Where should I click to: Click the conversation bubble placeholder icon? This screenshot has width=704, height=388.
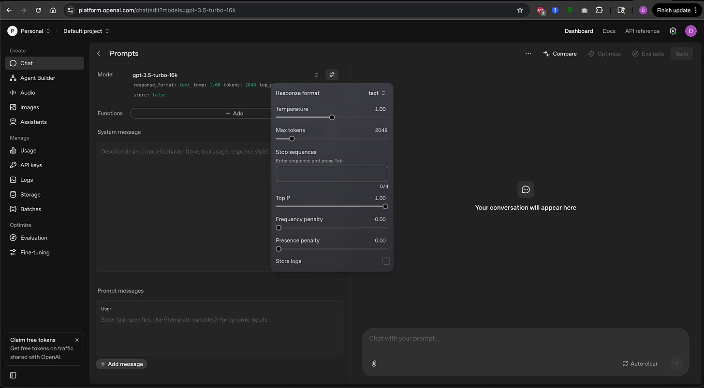526,190
